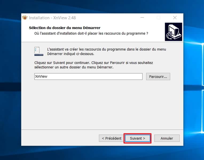The image size is (204, 160).
Task: Click blank footer area left of Précédent
Action: click(60, 138)
